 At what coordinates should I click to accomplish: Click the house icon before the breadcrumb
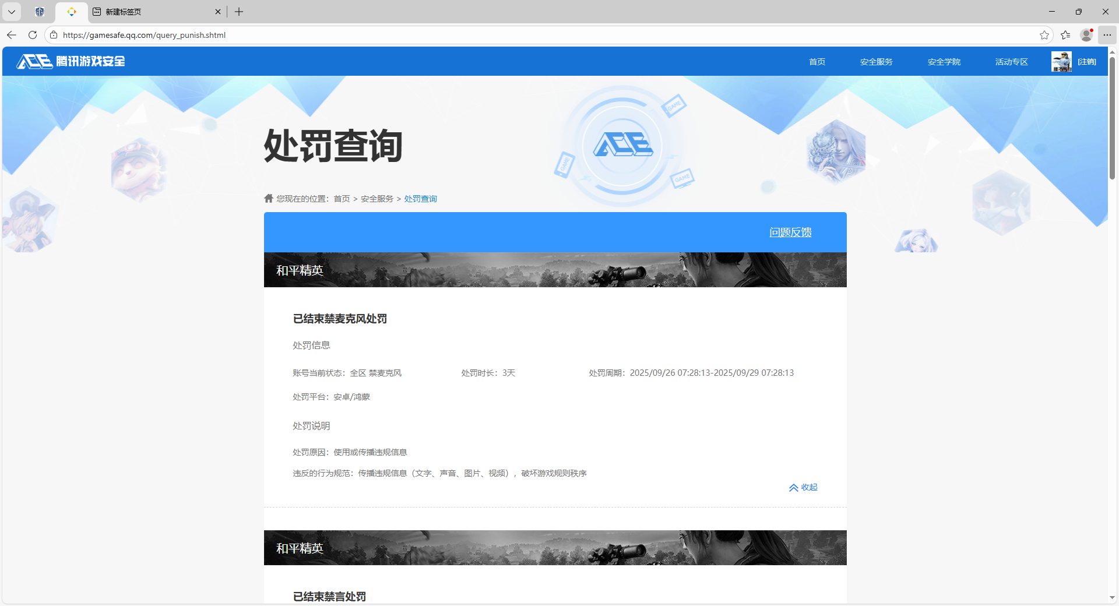click(268, 198)
